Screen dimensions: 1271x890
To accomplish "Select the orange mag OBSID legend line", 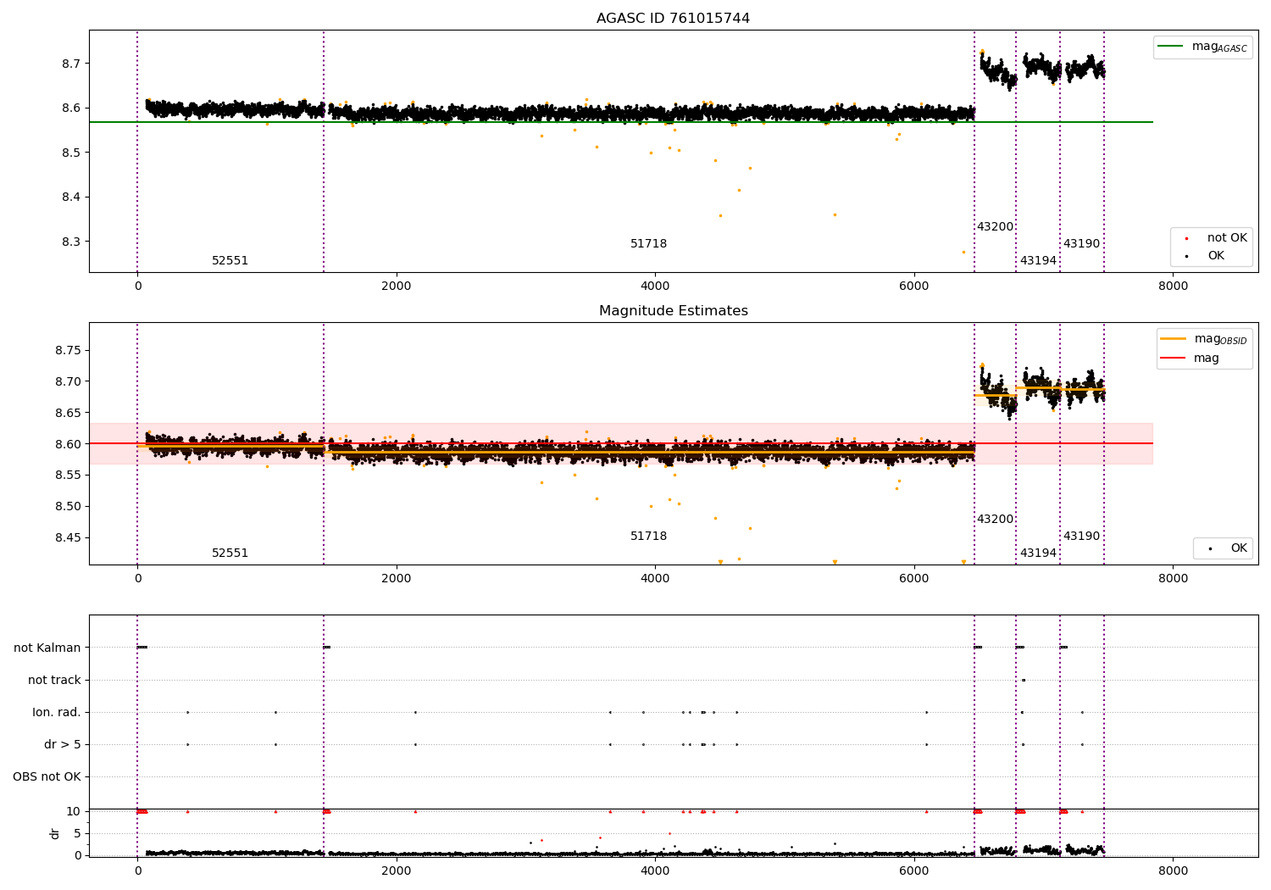I will tap(1174, 339).
